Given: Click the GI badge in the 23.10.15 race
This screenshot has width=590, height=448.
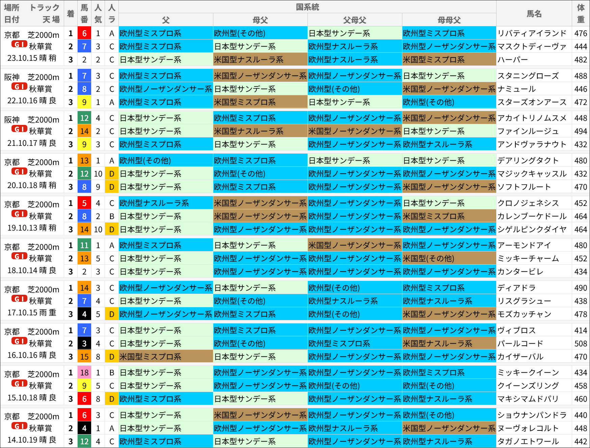Looking at the screenshot, I should click(19, 44).
